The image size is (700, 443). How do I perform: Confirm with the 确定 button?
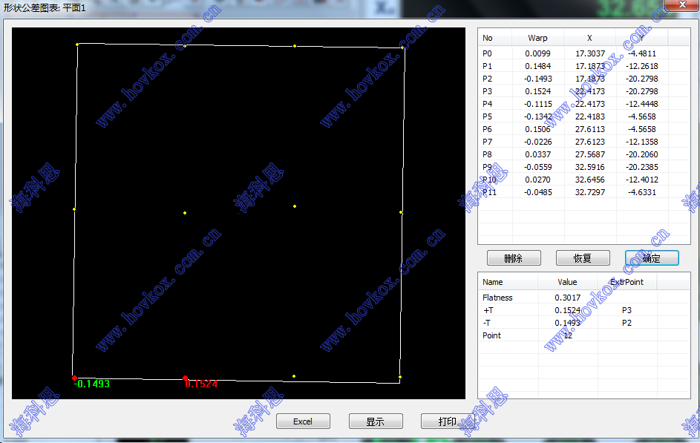(x=652, y=257)
